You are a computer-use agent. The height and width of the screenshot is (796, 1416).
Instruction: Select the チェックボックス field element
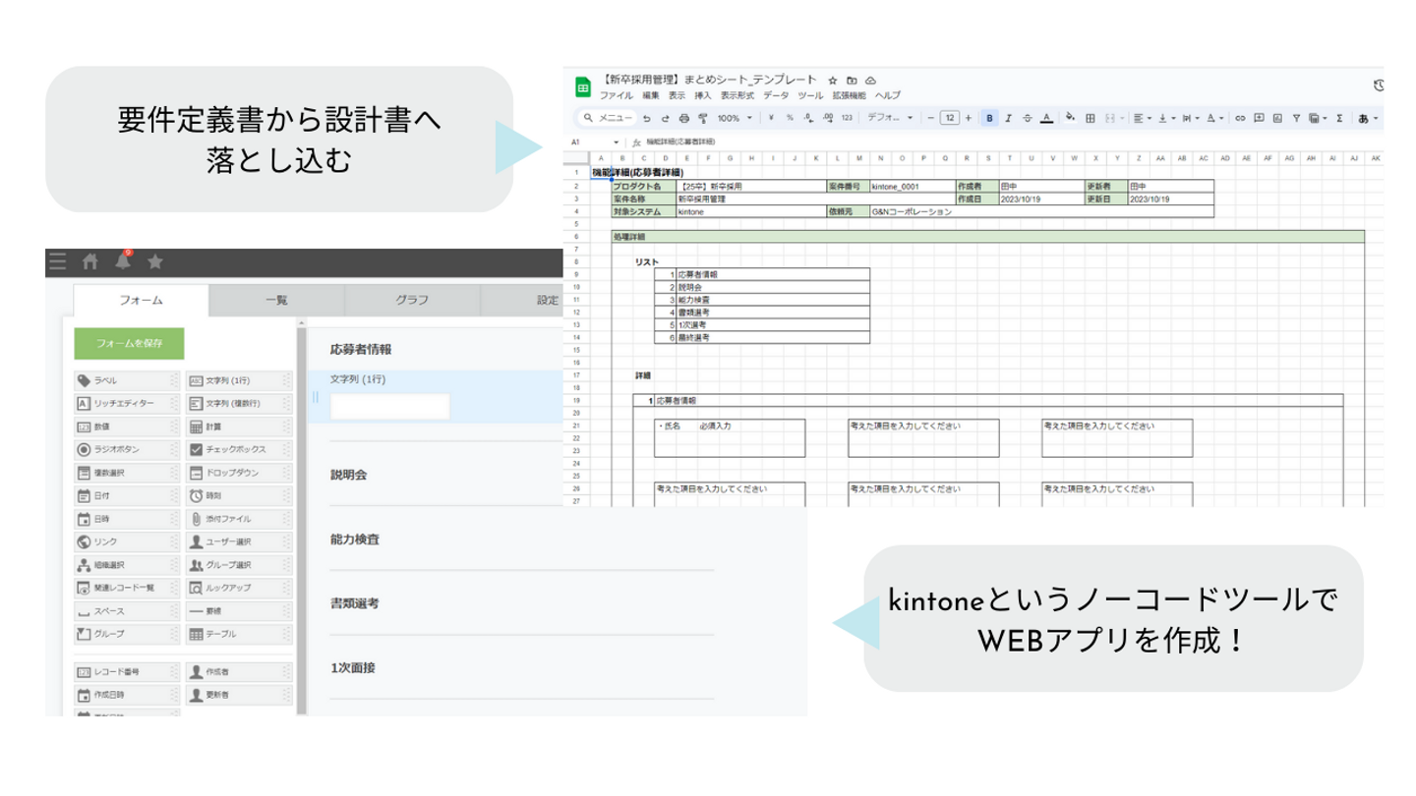coord(239,449)
